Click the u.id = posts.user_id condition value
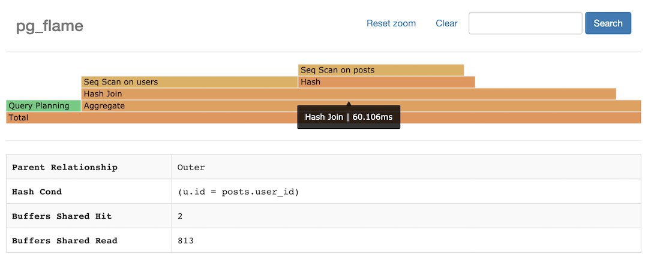The width and height of the screenshot is (648, 260). [x=238, y=192]
